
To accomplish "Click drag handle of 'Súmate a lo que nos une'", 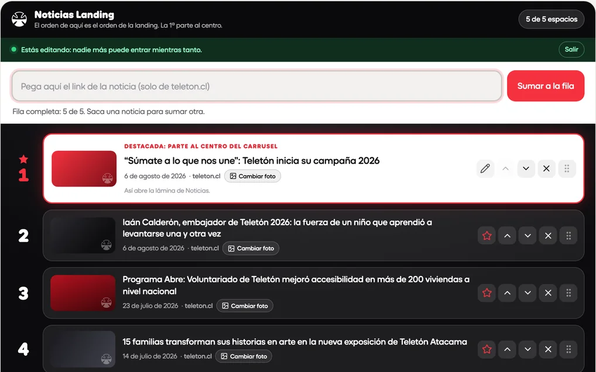I will click(567, 168).
